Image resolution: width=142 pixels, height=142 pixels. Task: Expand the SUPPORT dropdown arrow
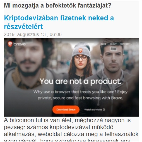131,44
